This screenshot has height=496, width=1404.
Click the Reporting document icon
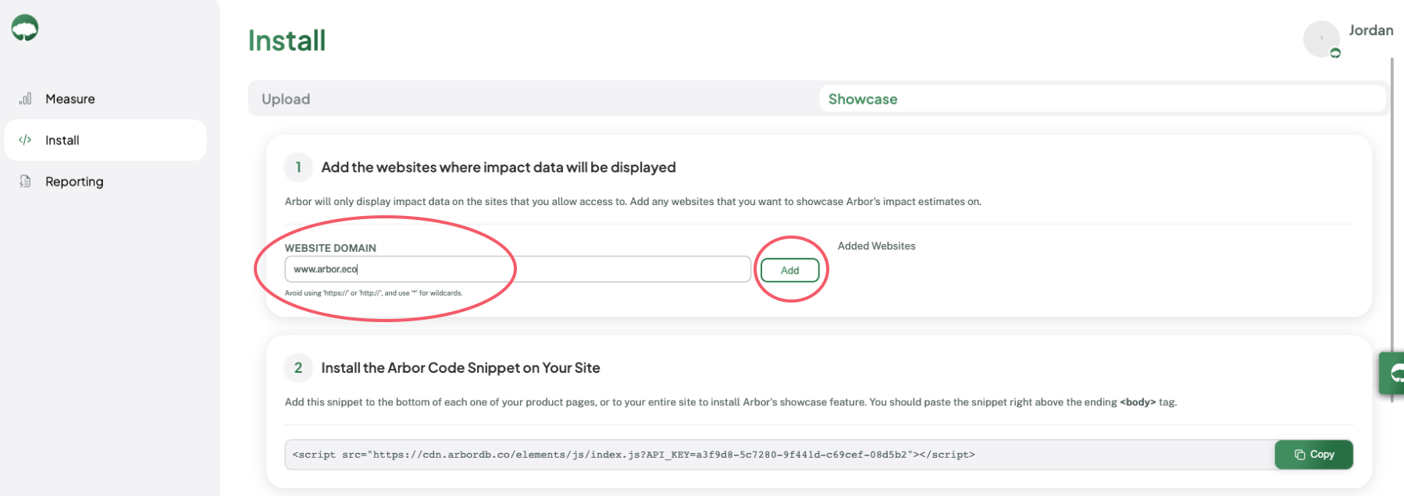[x=25, y=181]
